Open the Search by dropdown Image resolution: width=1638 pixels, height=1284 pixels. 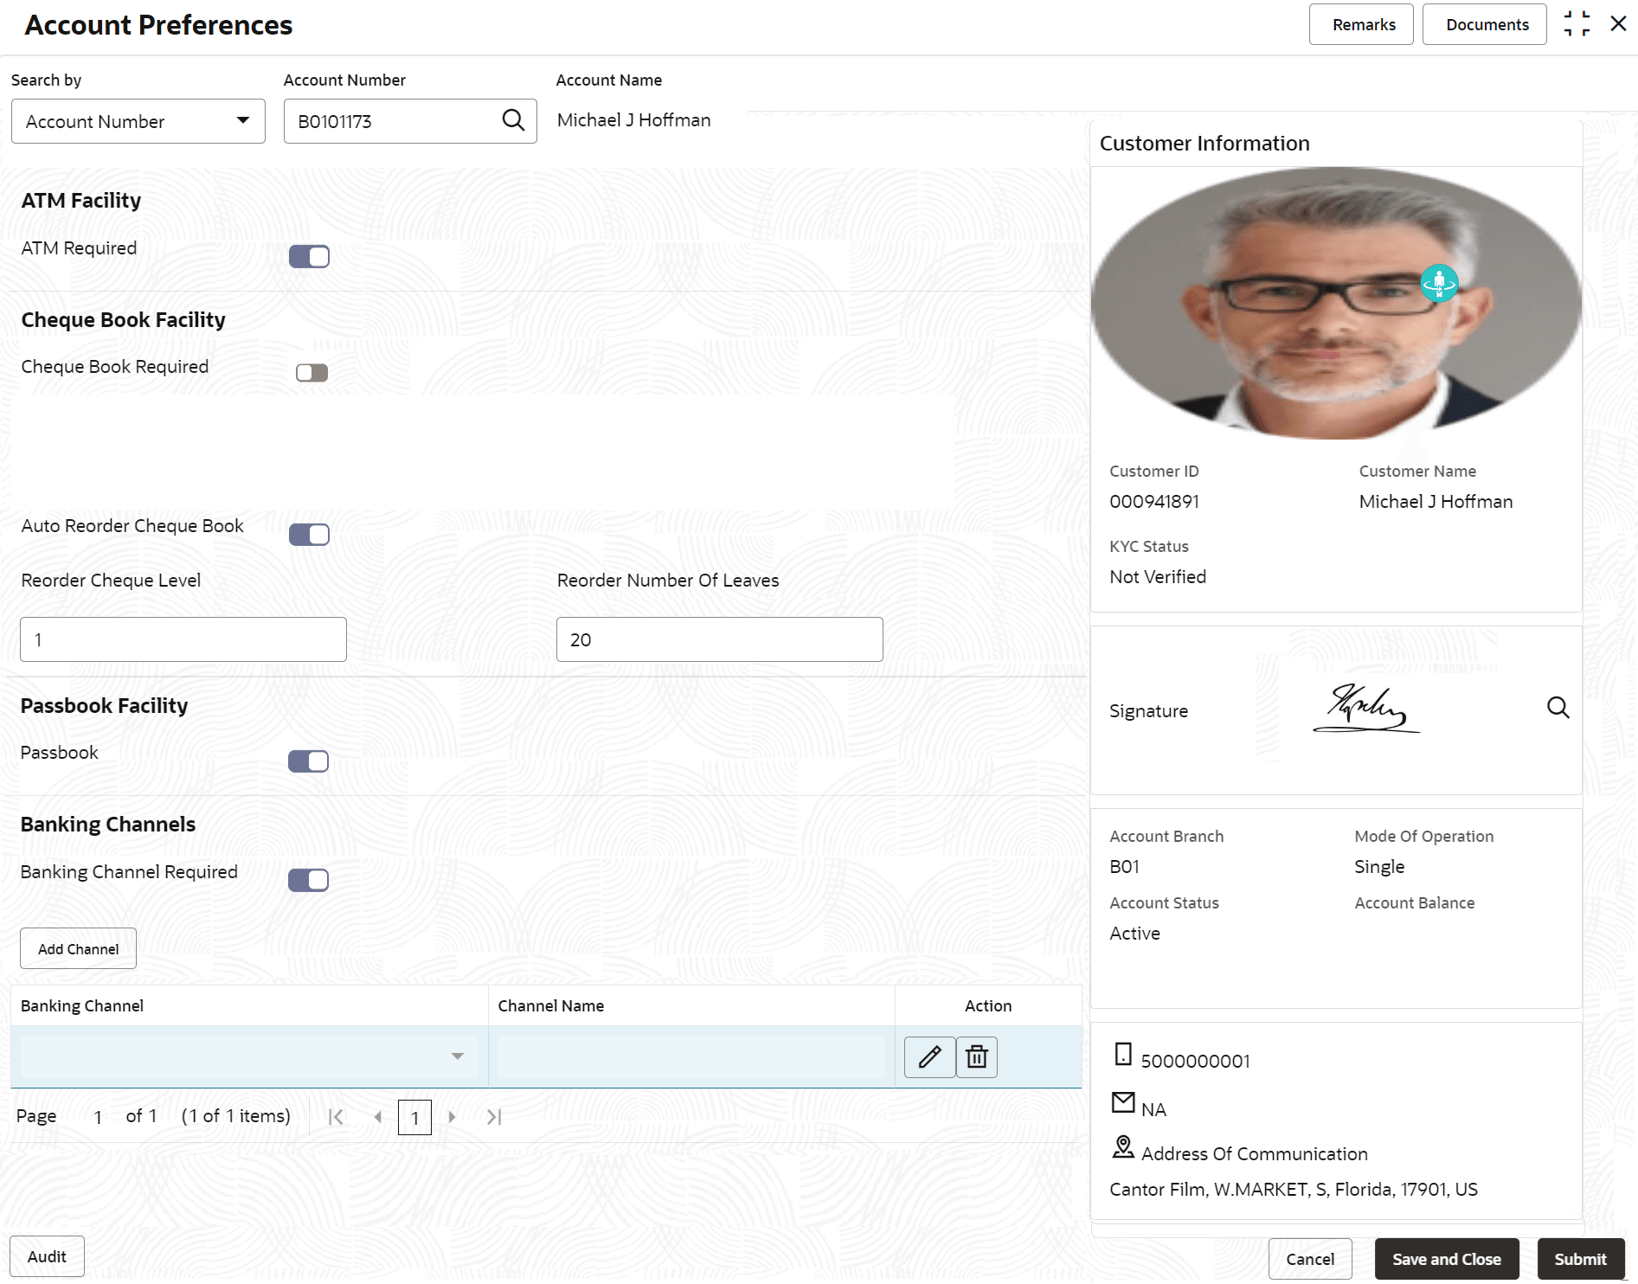coord(138,121)
